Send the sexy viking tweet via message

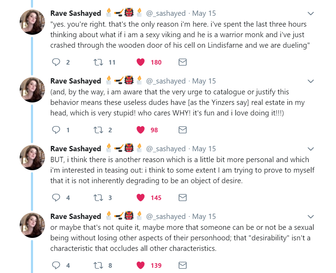(x=182, y=62)
